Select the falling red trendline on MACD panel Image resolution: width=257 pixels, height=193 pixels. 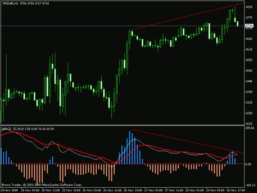tap(188, 141)
